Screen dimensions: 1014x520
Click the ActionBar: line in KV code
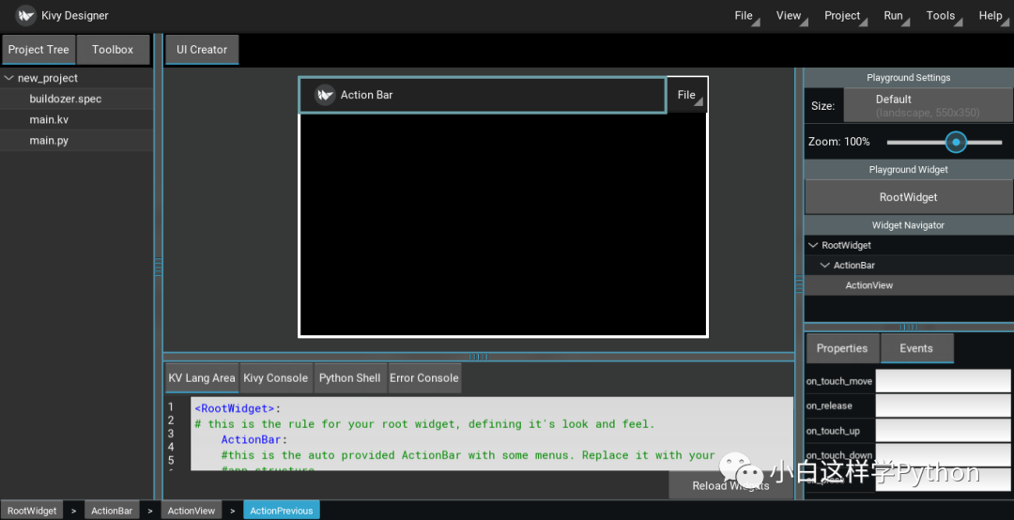point(254,439)
